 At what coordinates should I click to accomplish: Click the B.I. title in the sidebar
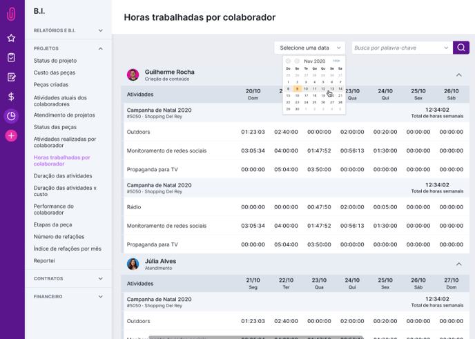click(39, 11)
